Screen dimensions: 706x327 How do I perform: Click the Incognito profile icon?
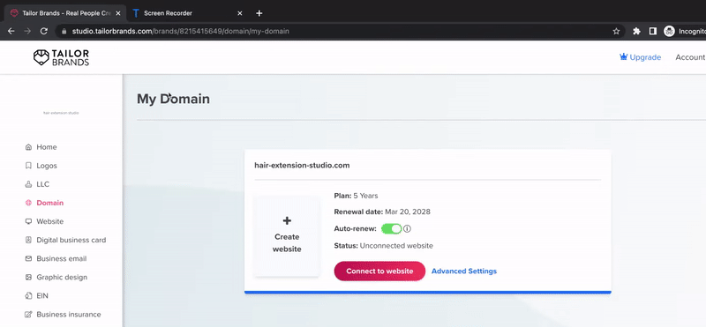point(670,31)
